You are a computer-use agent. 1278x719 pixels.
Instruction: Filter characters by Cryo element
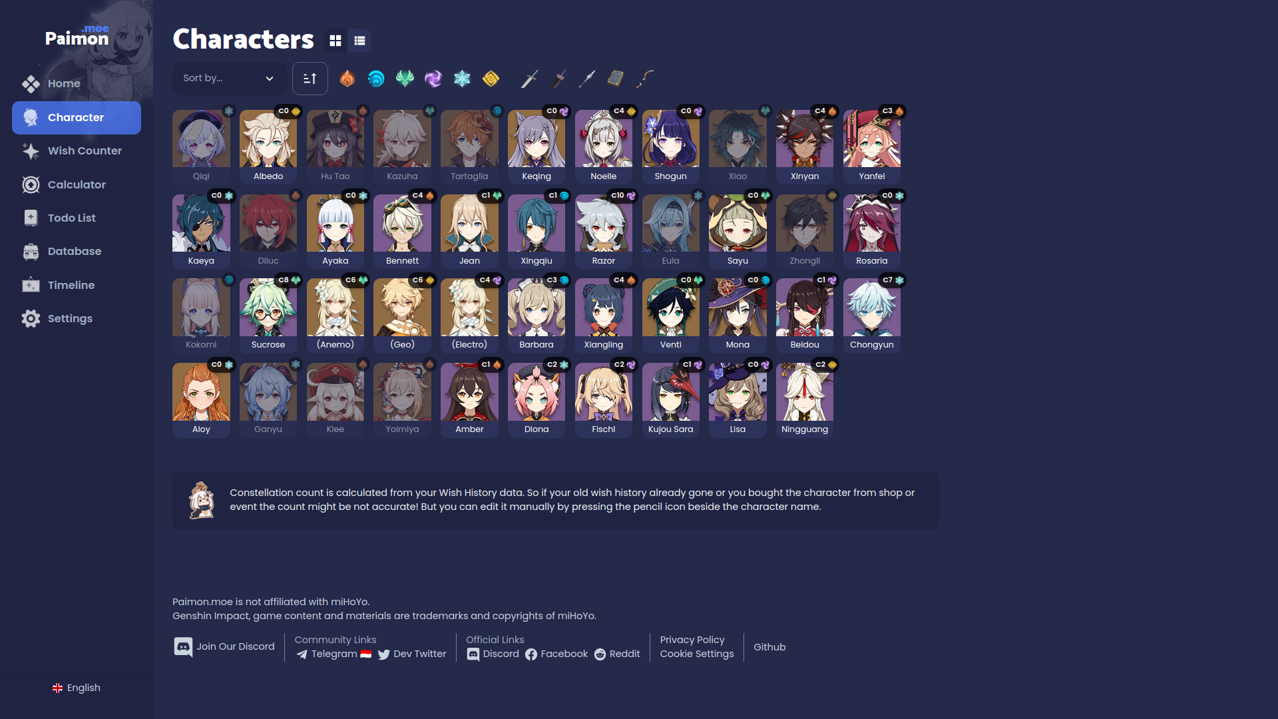point(462,79)
